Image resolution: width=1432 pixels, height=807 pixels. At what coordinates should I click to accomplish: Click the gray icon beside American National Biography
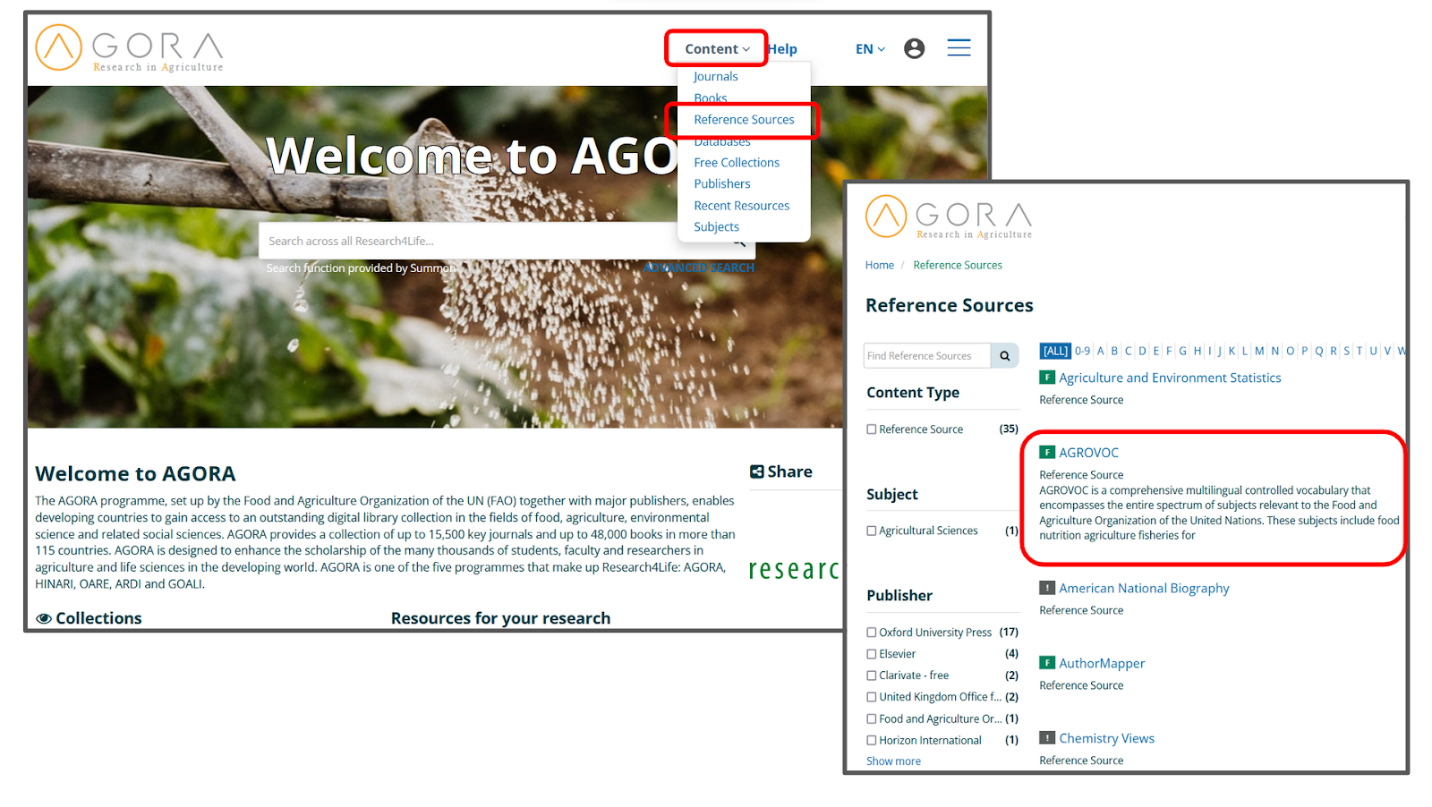coord(1047,588)
